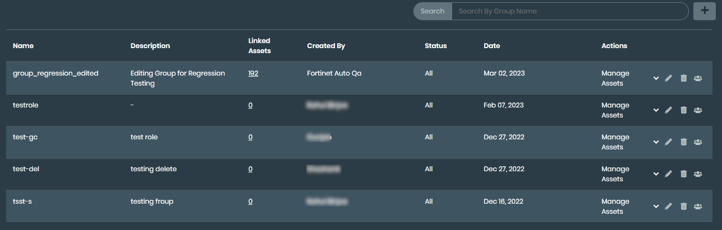This screenshot has height=230, width=722.
Task: Open the users icon for test-del
Action: tap(698, 174)
